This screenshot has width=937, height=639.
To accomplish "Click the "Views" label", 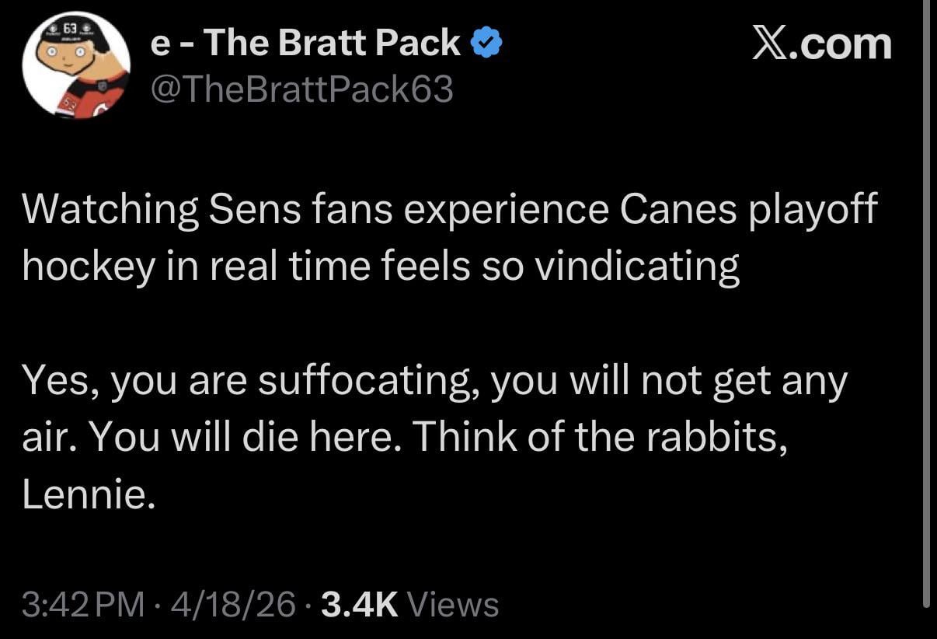I will point(452,603).
